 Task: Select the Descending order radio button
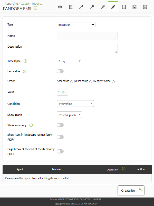click(91, 82)
